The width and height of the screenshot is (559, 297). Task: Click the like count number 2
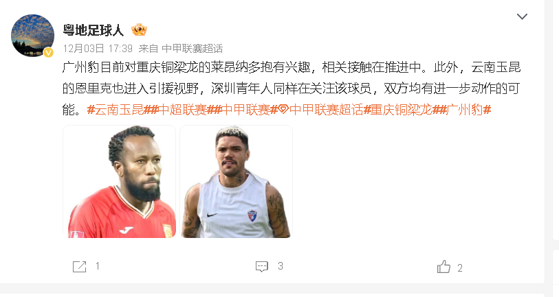coord(460,268)
